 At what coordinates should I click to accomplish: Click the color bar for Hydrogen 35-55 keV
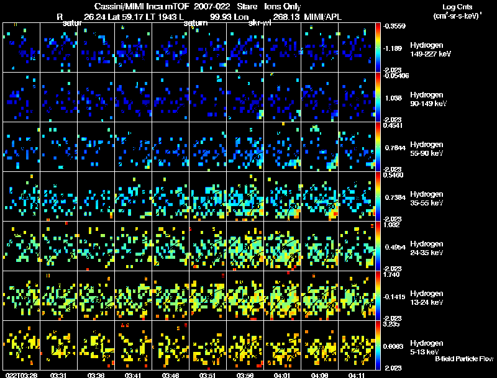[x=378, y=197]
